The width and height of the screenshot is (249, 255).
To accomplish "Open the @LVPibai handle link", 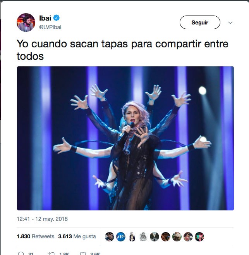I will [x=50, y=27].
